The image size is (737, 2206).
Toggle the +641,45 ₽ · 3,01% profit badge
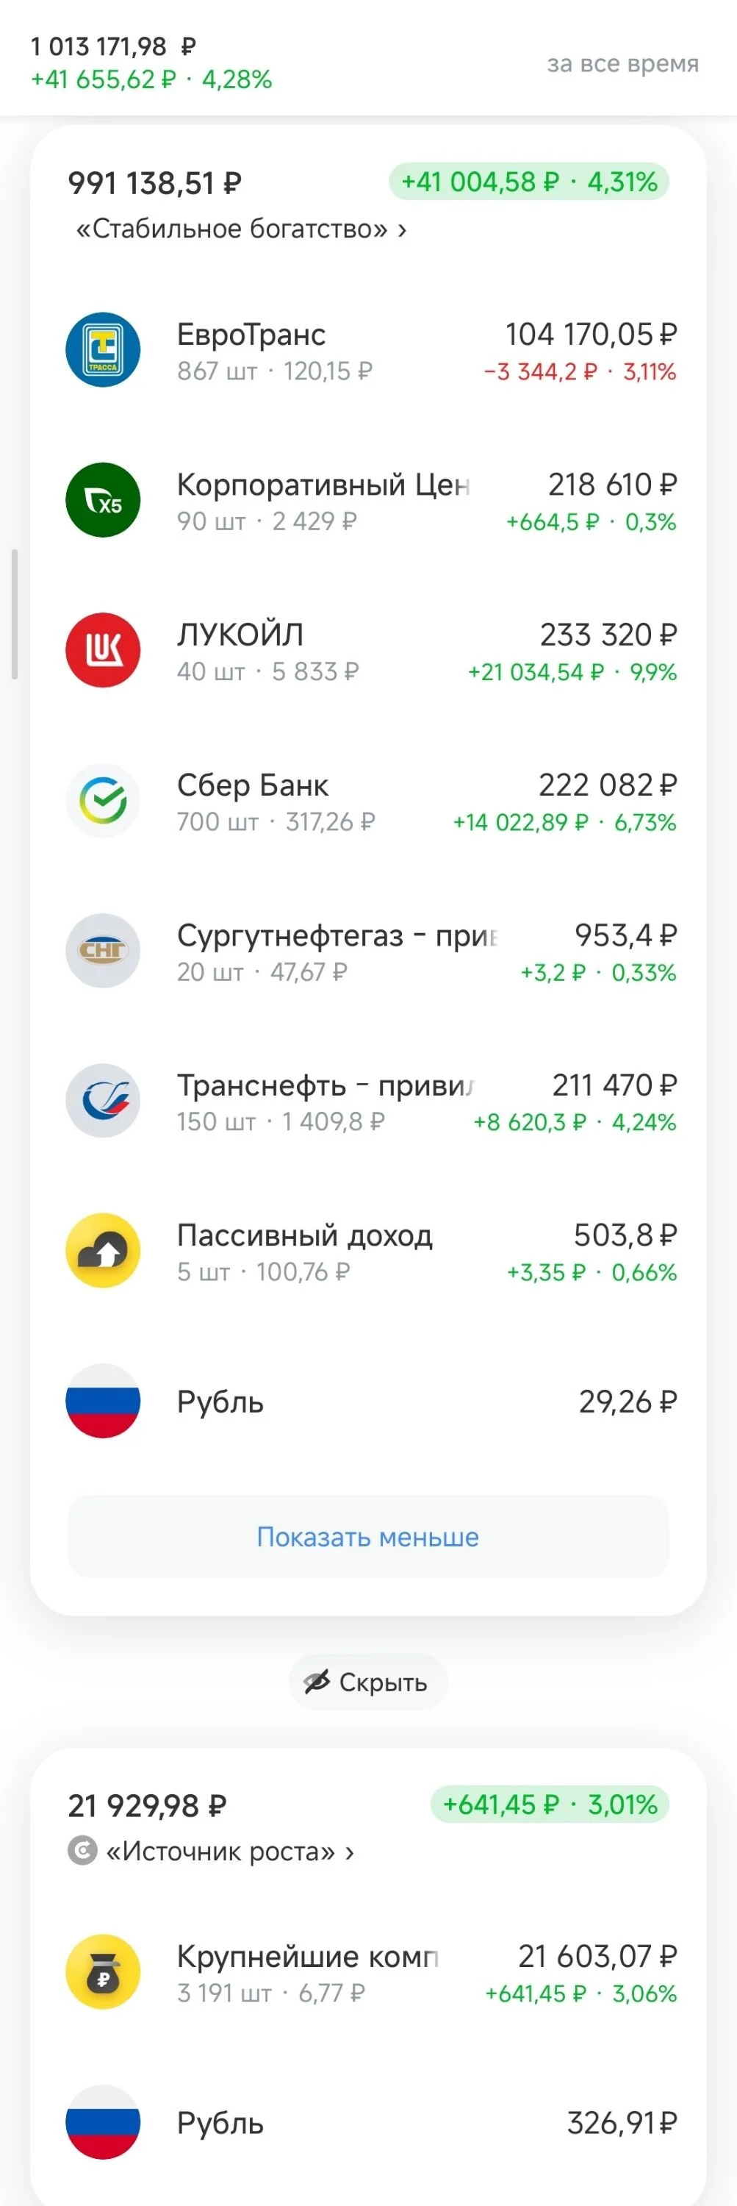point(550,1805)
